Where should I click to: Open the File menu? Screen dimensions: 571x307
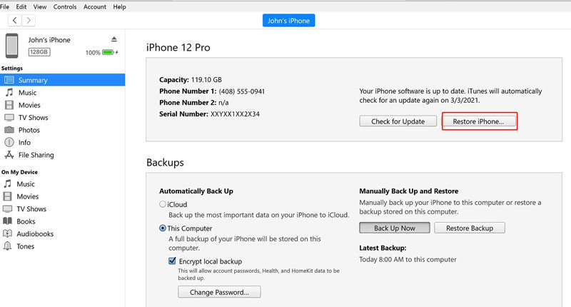tap(4, 6)
